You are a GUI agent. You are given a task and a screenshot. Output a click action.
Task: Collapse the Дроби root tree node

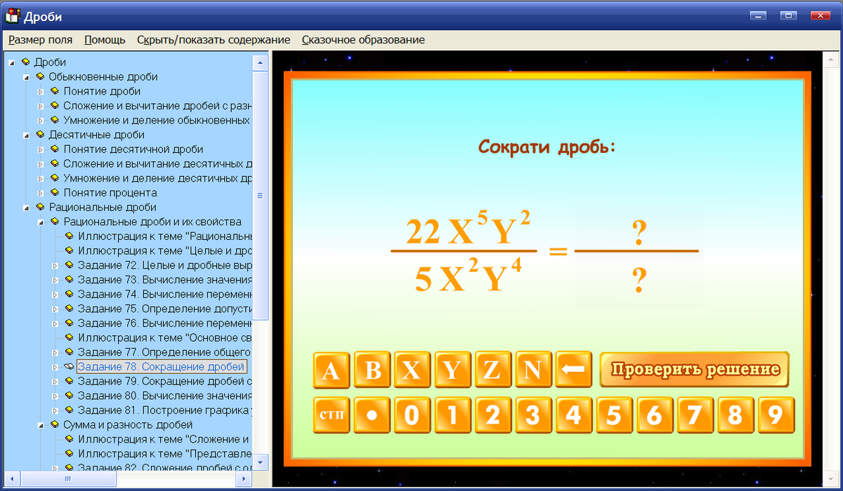tap(12, 62)
